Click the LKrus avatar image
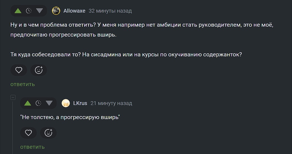This screenshot has height=154, width=292. (66, 103)
